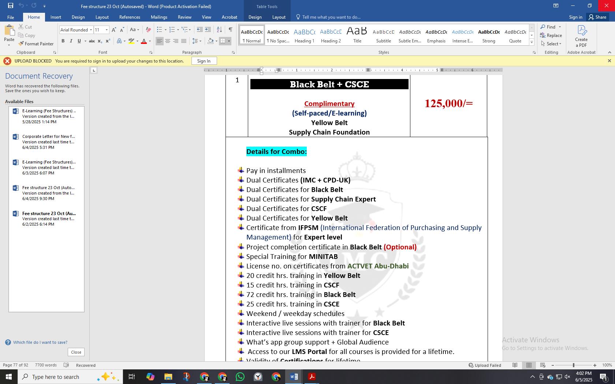Screen dimensions: 615x384
Task: Click Sign In on upload blocked bar
Action: [204, 61]
